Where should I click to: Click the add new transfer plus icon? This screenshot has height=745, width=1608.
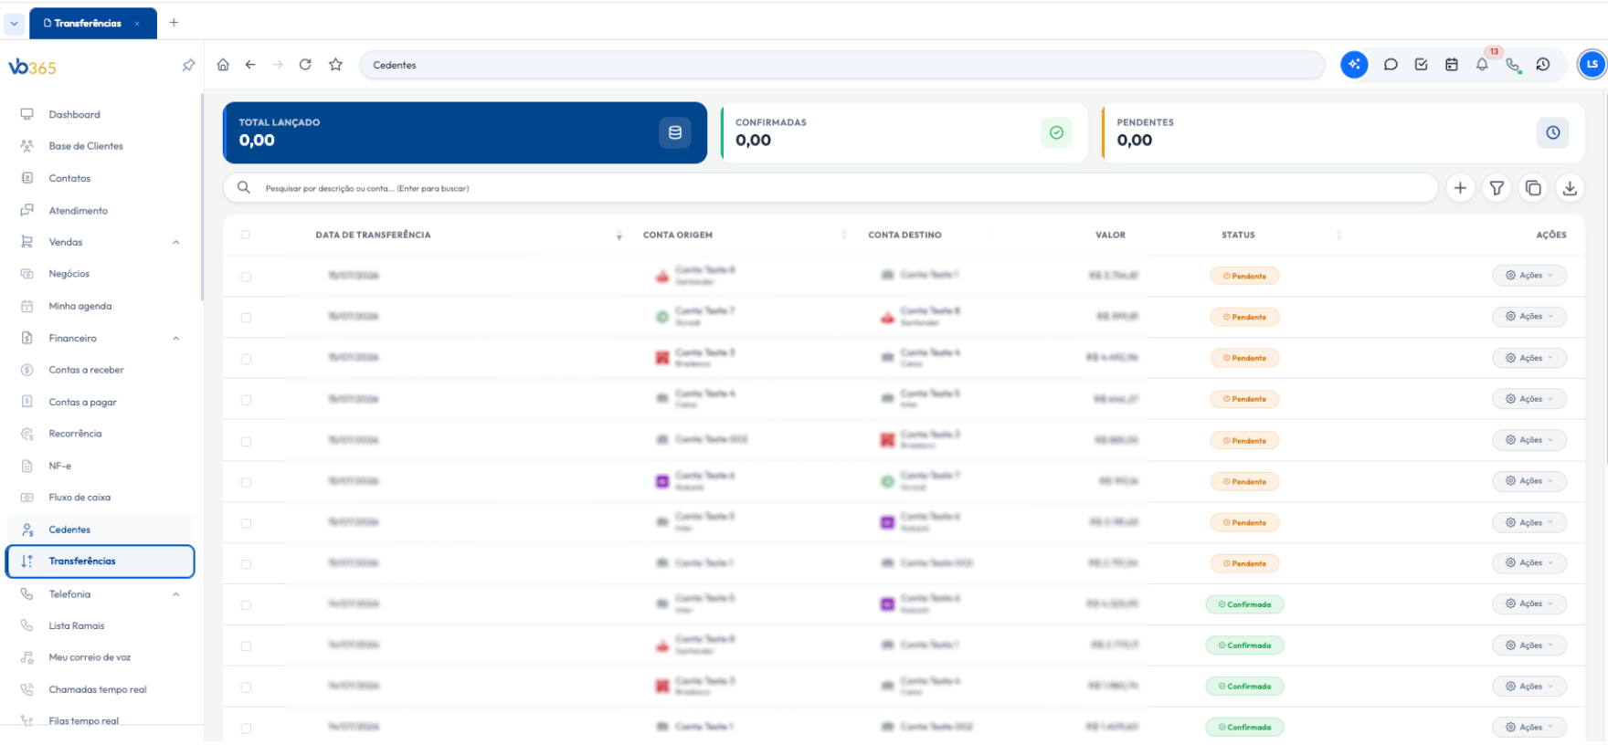(x=1460, y=188)
